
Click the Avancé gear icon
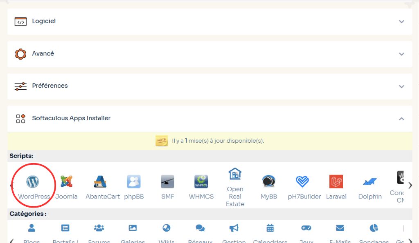point(20,54)
